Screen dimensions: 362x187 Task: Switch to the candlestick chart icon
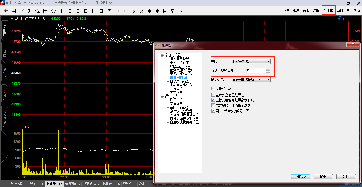(30, 11)
